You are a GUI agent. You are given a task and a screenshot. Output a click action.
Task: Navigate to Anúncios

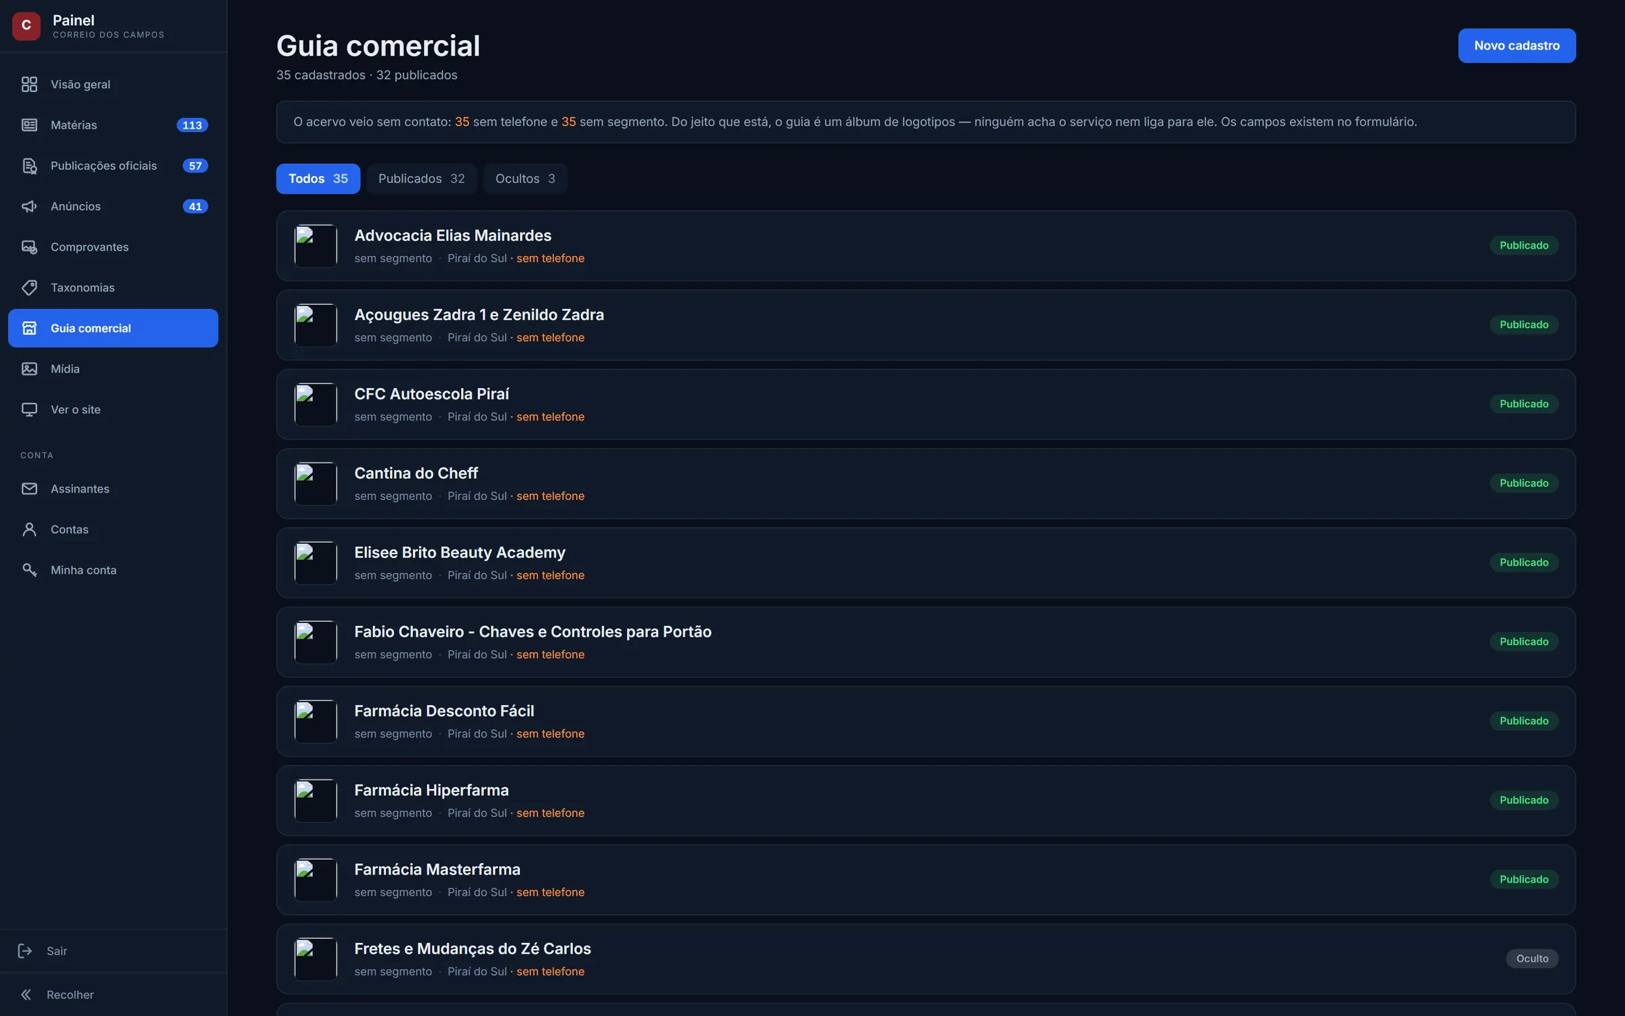[113, 206]
